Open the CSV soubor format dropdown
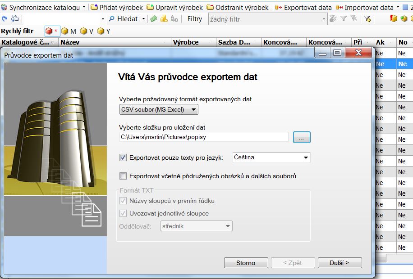 click(x=159, y=109)
